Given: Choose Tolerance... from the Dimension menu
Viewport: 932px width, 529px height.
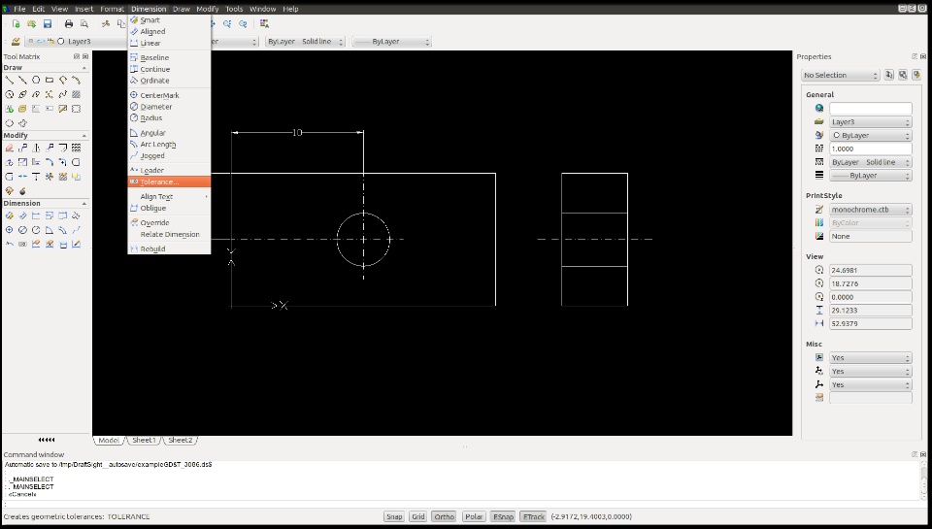Looking at the screenshot, I should coord(169,182).
